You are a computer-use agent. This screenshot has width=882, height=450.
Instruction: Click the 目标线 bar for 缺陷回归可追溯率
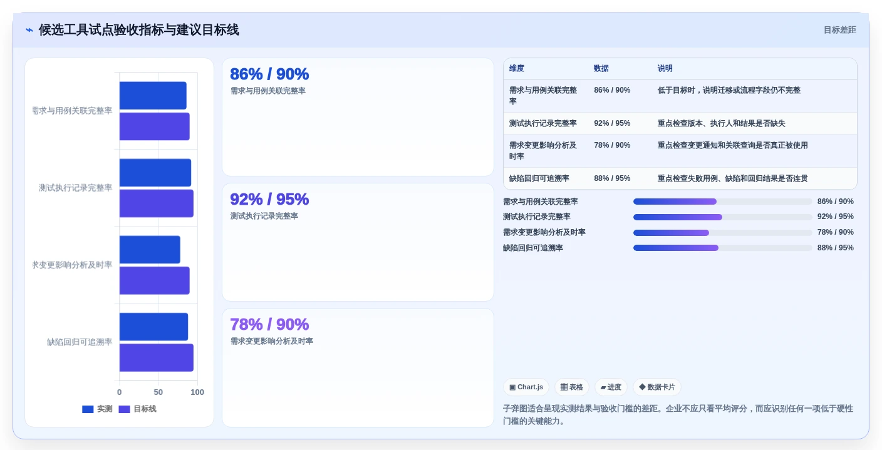tap(157, 357)
